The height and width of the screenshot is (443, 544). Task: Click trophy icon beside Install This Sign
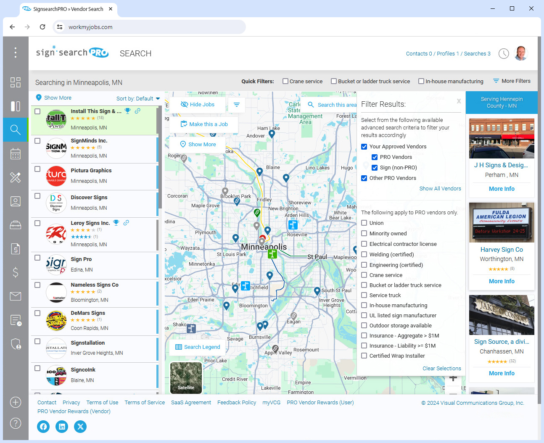click(127, 111)
